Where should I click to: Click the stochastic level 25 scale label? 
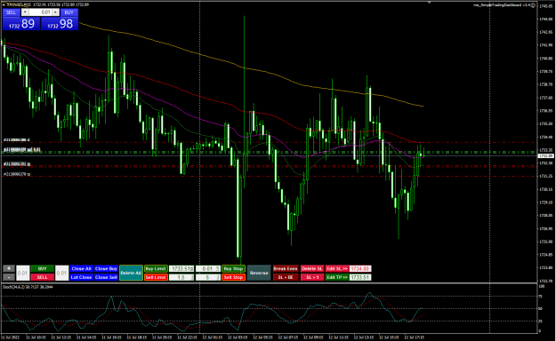point(540,321)
